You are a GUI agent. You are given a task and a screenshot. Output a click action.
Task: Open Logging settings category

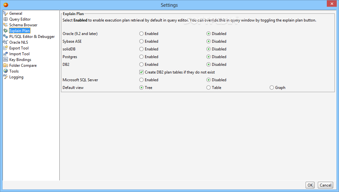tap(16, 77)
